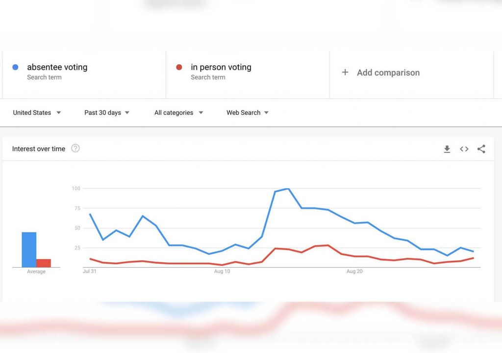Open the embed code icon
The image size is (502, 353).
[x=464, y=149]
